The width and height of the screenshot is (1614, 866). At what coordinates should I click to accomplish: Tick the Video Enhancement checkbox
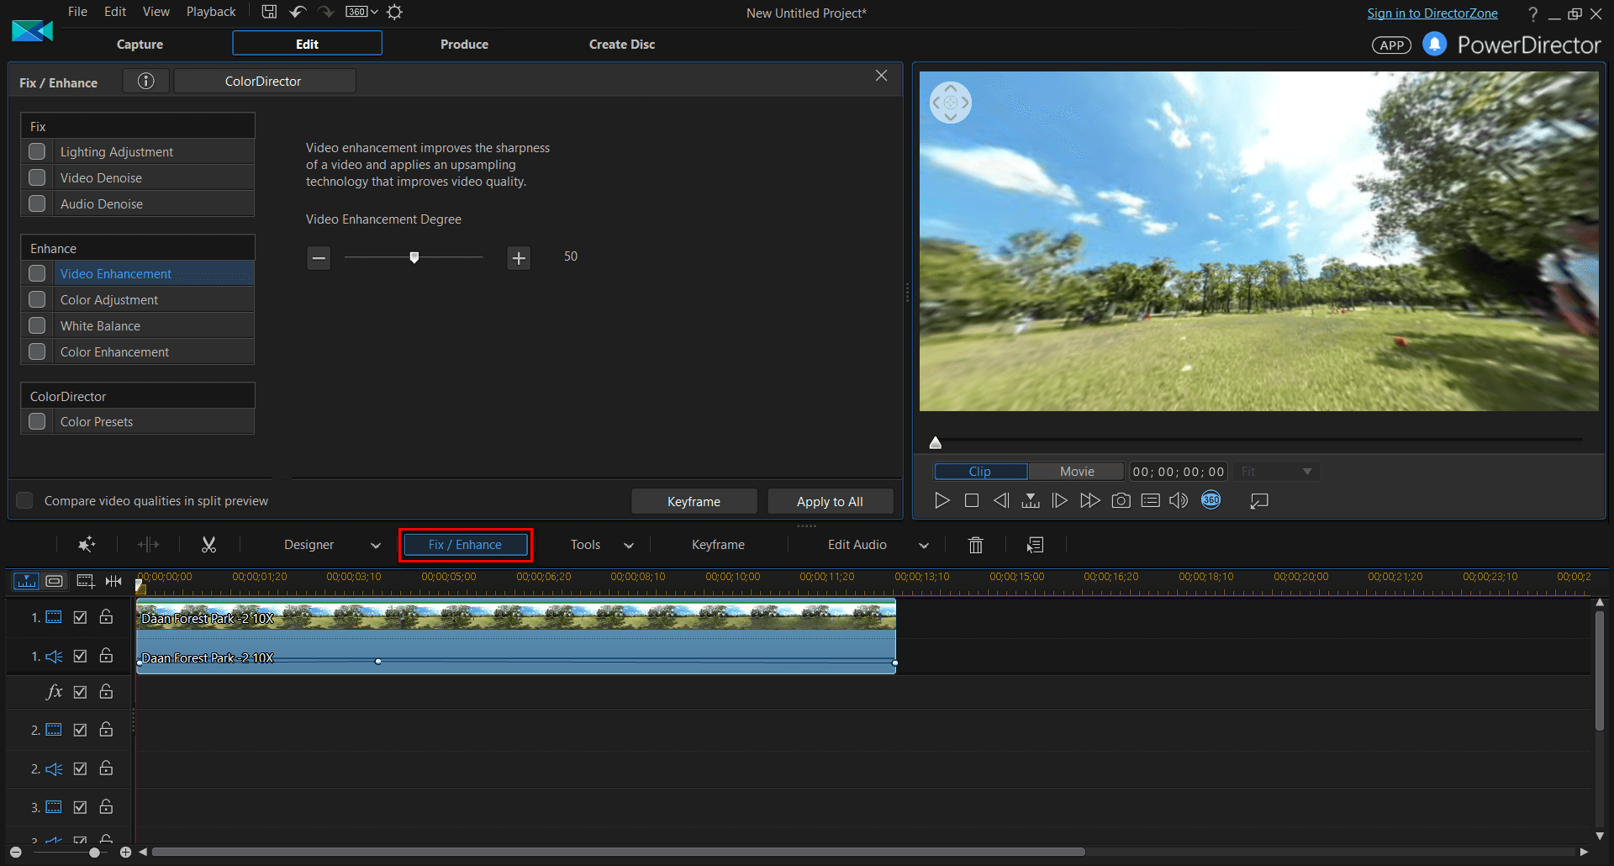(x=37, y=273)
